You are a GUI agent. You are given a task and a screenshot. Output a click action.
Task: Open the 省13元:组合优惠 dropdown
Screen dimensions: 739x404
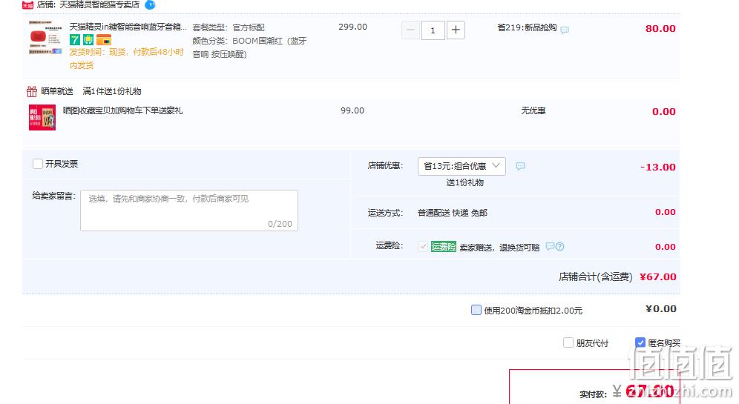[462, 166]
